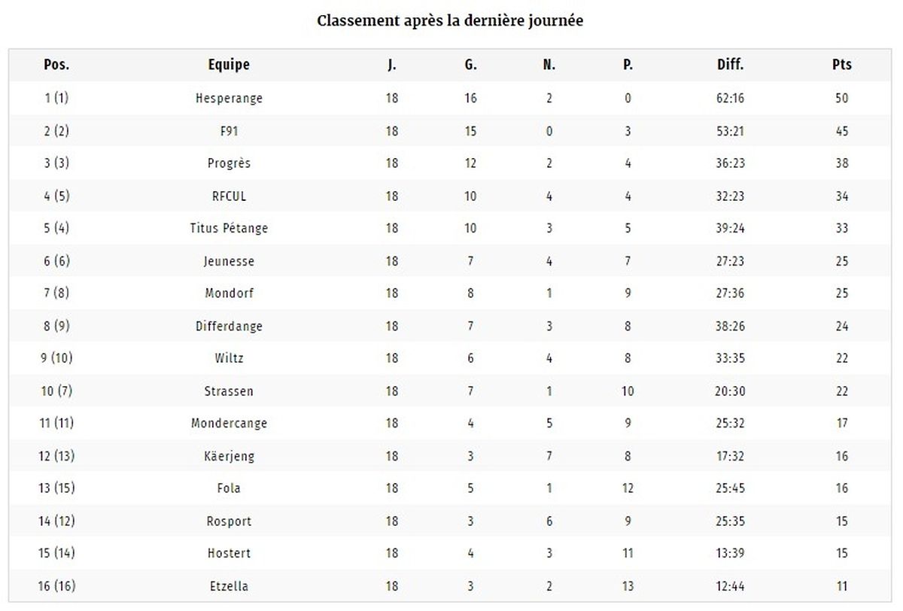Screen dimensions: 903x611
Task: Select the Strassen team name
Action: (229, 391)
